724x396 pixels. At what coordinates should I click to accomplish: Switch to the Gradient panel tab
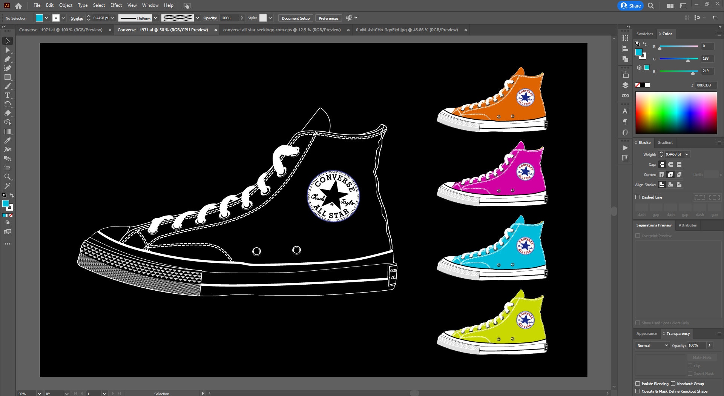(x=665, y=142)
